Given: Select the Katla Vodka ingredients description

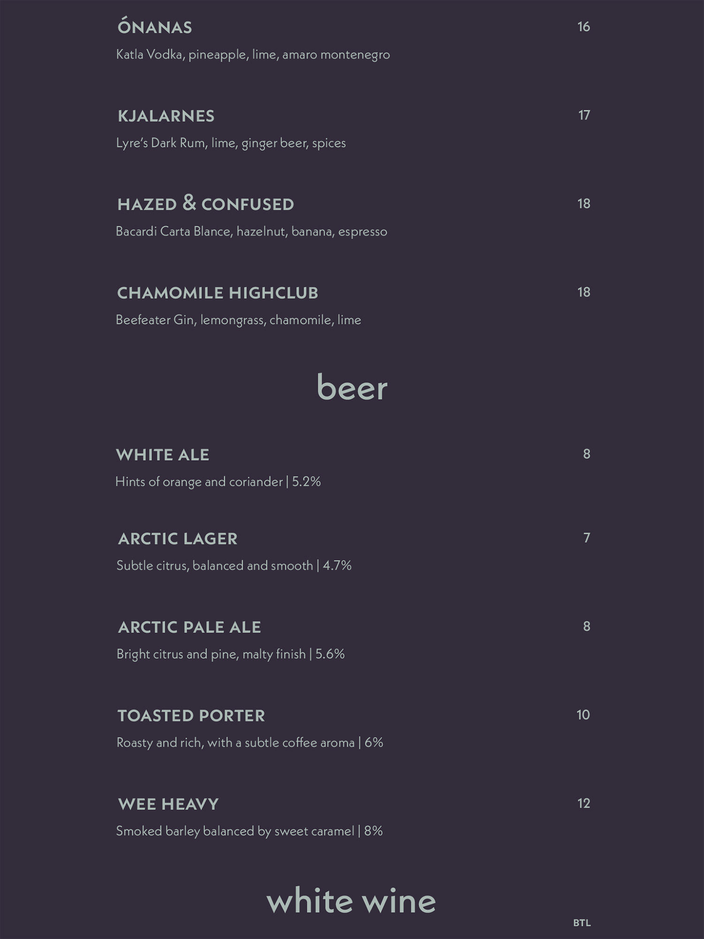Looking at the screenshot, I should pos(253,55).
